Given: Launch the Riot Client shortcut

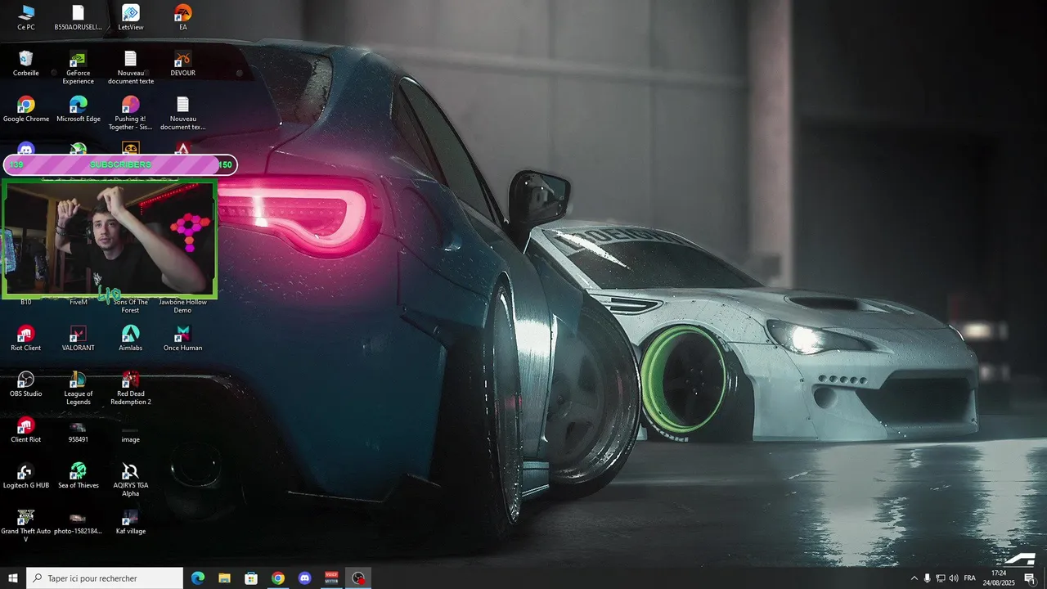Looking at the screenshot, I should pos(26,339).
